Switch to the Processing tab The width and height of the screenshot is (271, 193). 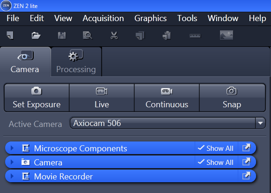click(x=76, y=62)
